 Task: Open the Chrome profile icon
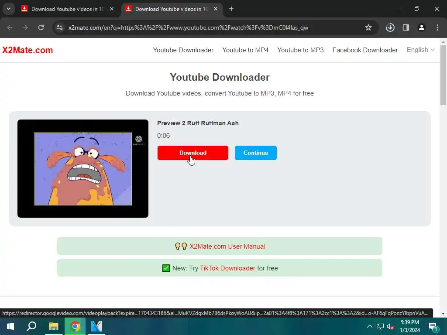pos(422,27)
